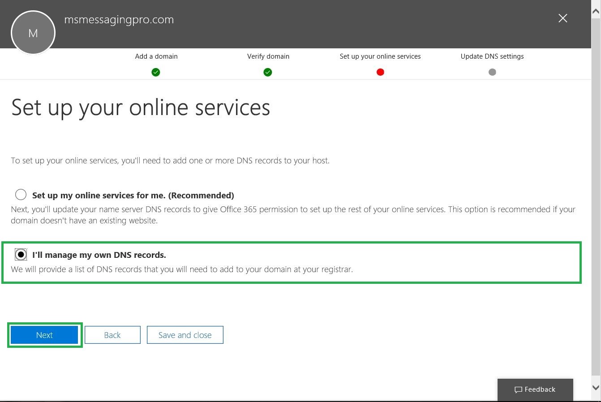The image size is (601, 402).
Task: Click gray dot under Update DNS settings
Action: (x=492, y=72)
